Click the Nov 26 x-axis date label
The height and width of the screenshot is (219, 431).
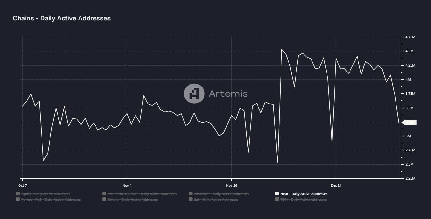(231, 185)
